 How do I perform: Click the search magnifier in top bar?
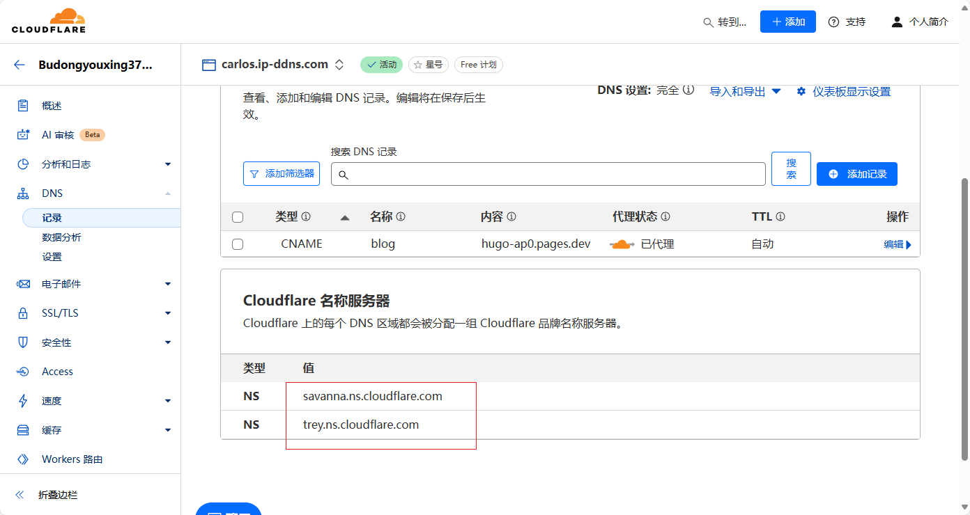tap(708, 22)
